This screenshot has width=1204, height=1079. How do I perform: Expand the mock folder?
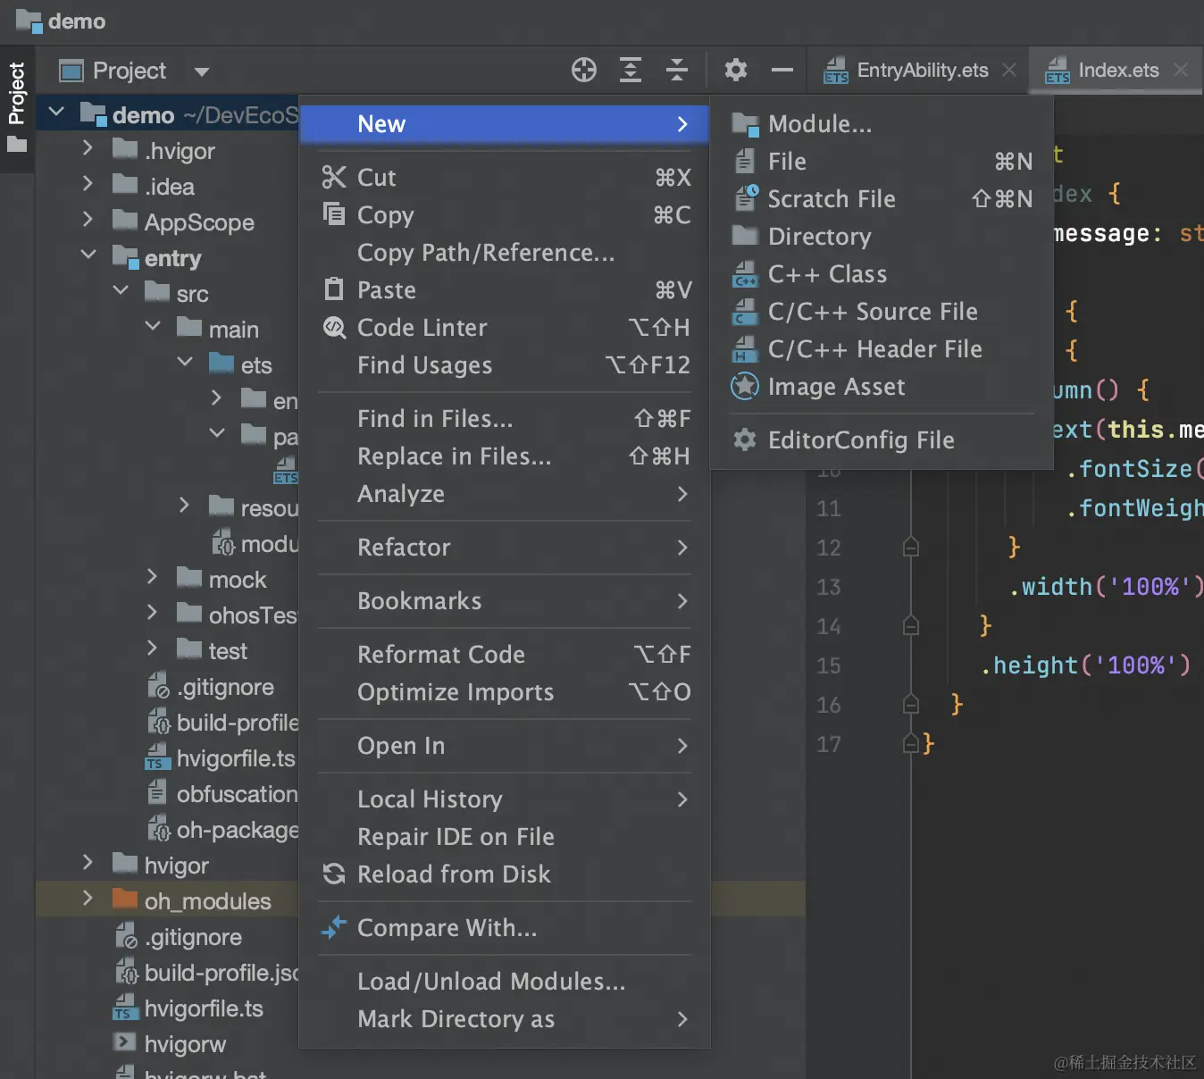[152, 577]
